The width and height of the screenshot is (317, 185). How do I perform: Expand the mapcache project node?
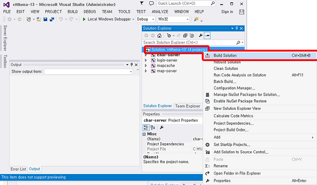pos(146,65)
